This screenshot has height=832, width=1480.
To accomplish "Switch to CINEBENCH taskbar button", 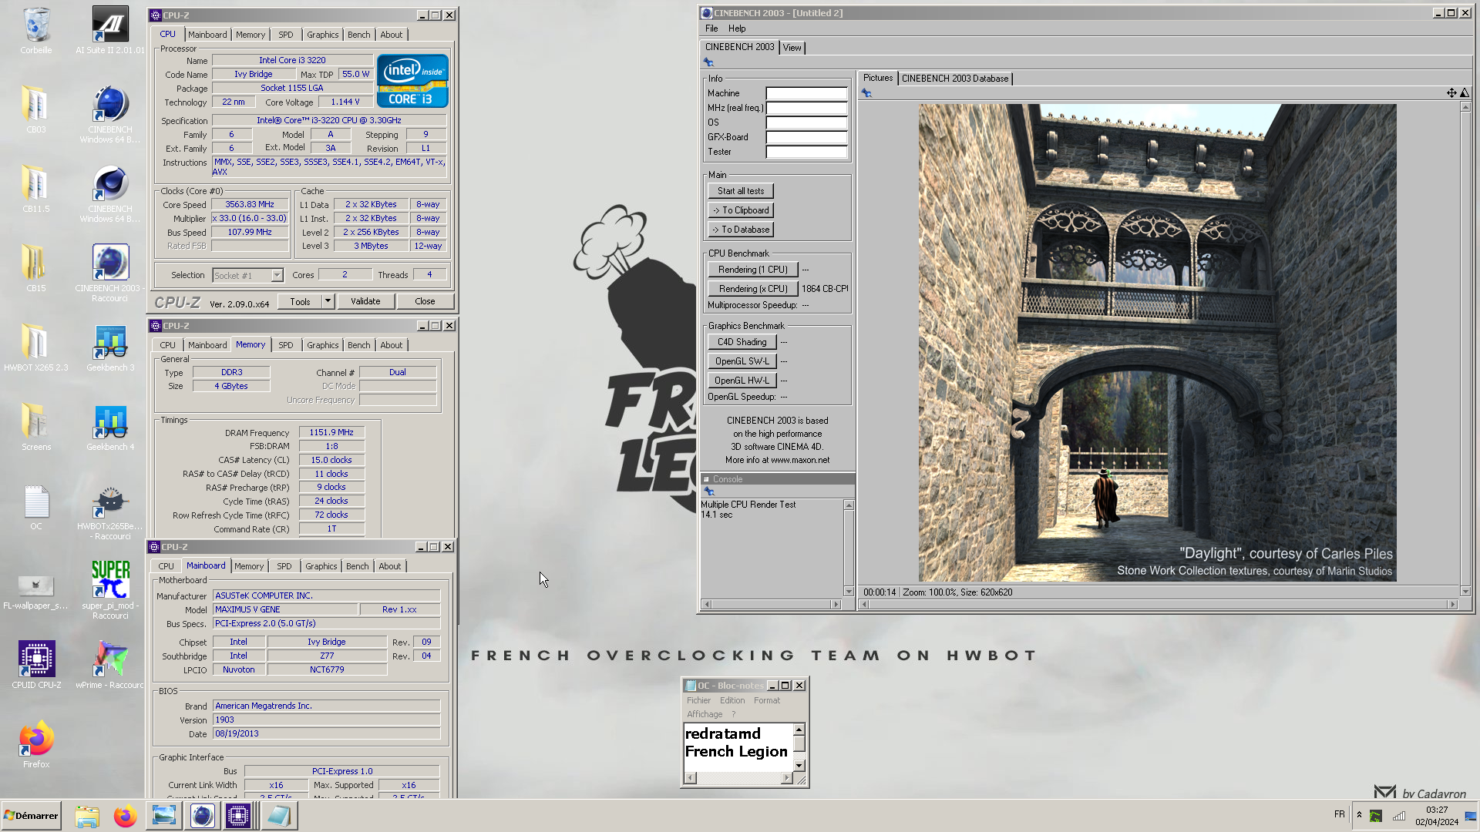I will point(202,816).
